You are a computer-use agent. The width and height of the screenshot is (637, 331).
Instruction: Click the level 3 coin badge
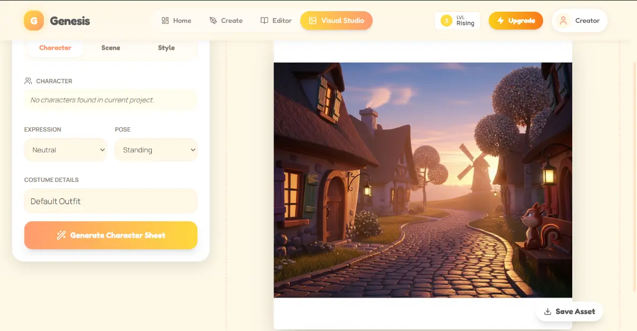click(x=446, y=21)
